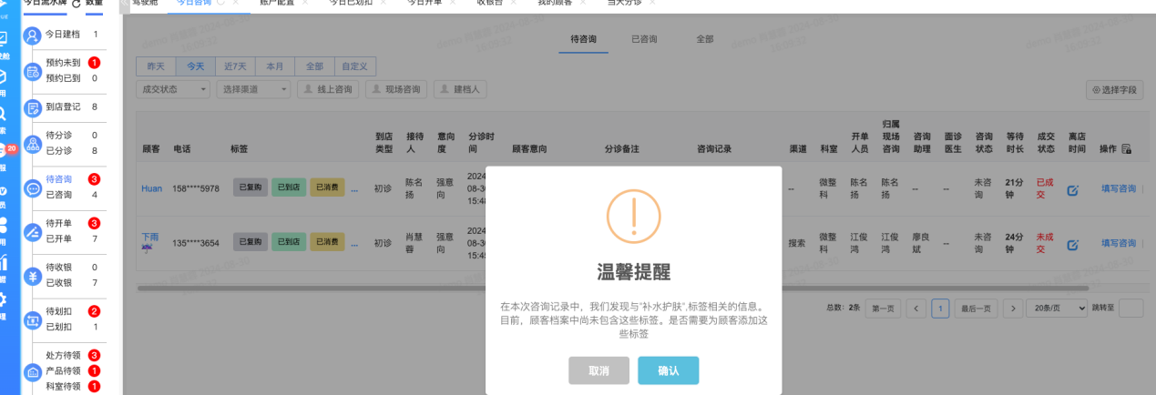Click 取消 in the 温馨提醒 dialog
The height and width of the screenshot is (395, 1156).
[598, 370]
